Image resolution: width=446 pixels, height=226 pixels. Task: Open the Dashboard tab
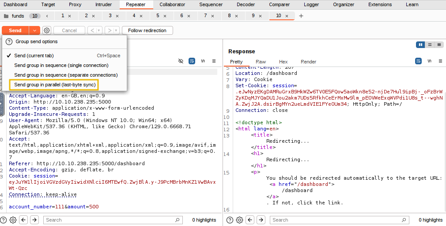pyautogui.click(x=15, y=4)
